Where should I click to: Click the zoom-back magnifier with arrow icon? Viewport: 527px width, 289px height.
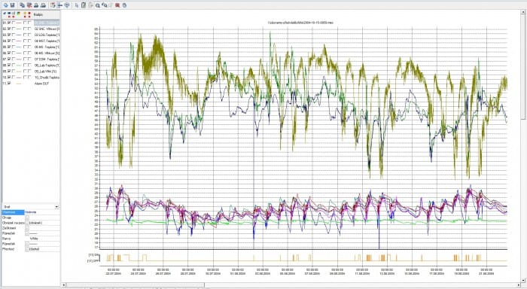(105, 5)
